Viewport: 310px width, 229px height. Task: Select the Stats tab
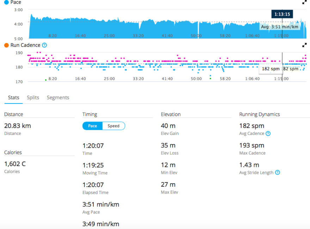click(14, 98)
